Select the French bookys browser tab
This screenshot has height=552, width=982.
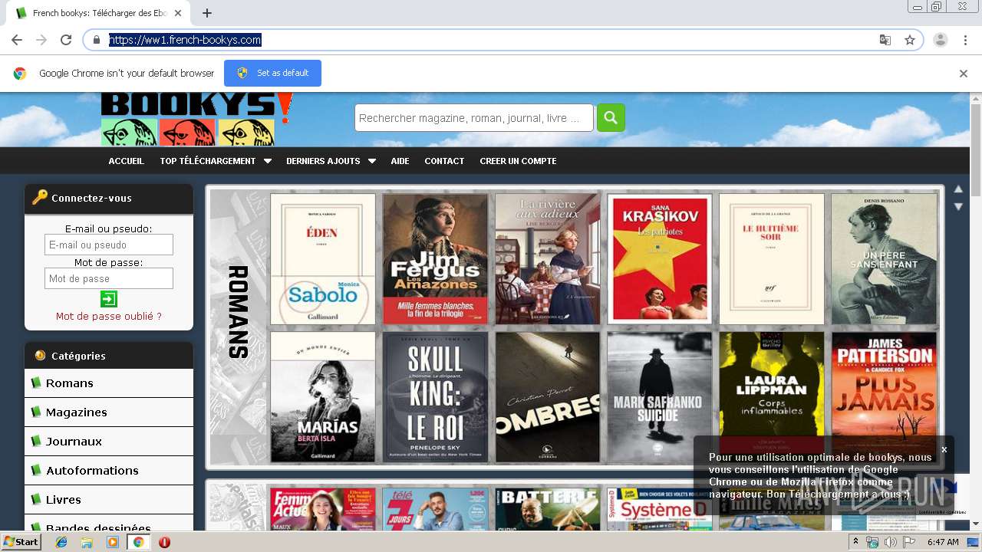point(96,13)
